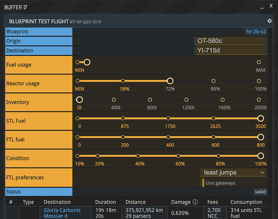Image resolution: width=278 pixels, height=219 pixels.
Task: Set Condition slider to 20%
Action: click(98, 156)
